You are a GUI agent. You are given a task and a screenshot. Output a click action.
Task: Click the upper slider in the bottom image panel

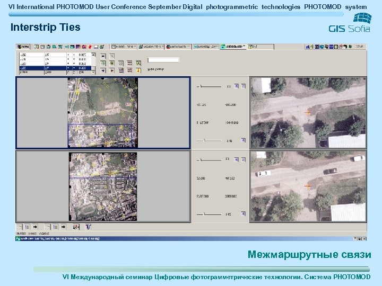(209, 160)
